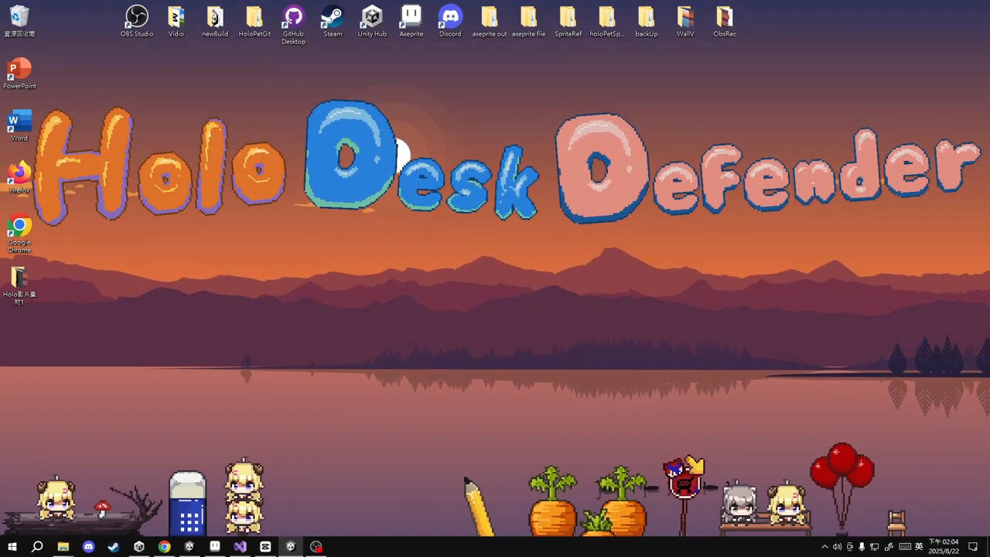Screen dimensions: 990x557
Task: Select the SpriteRef folder
Action: pyautogui.click(x=568, y=21)
